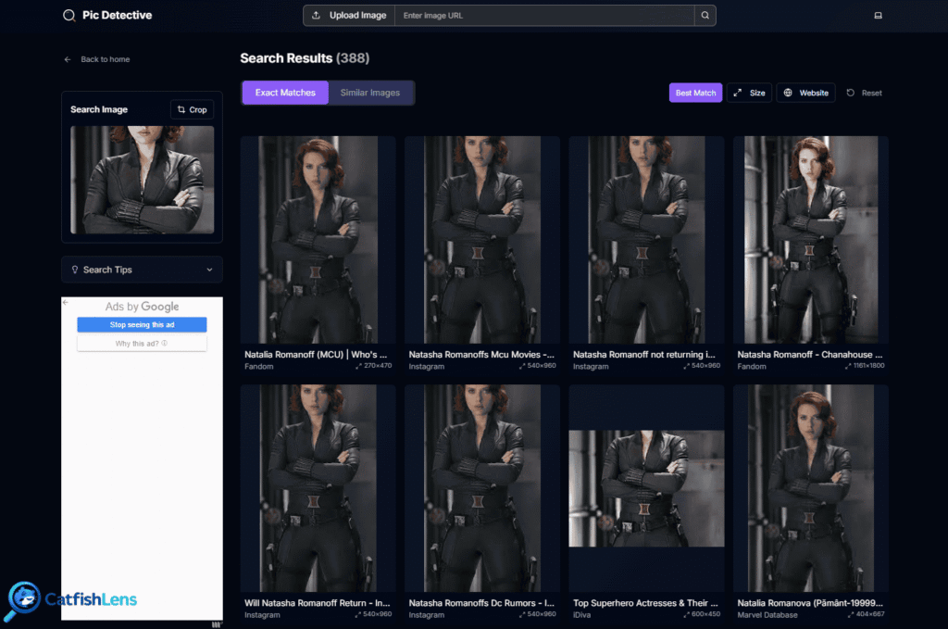This screenshot has width=948, height=629.
Task: Click title 'Natalia Romanova (Pământ-19999...'
Action: click(x=809, y=603)
